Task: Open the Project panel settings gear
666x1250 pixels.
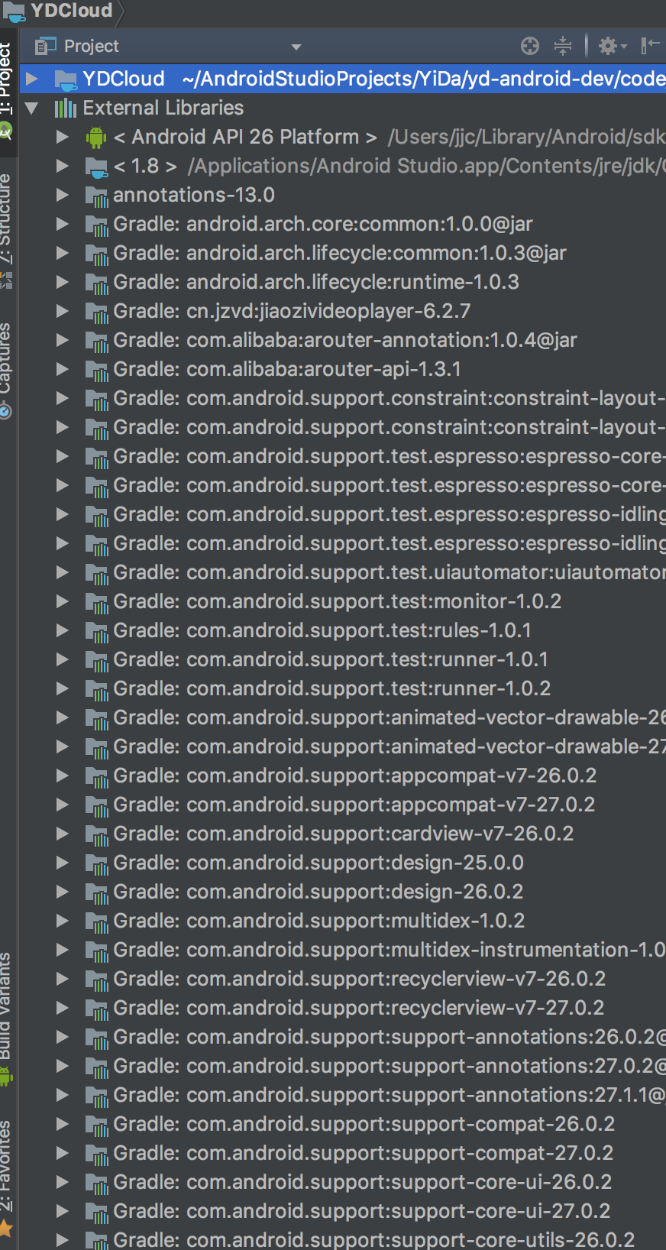Action: tap(612, 47)
